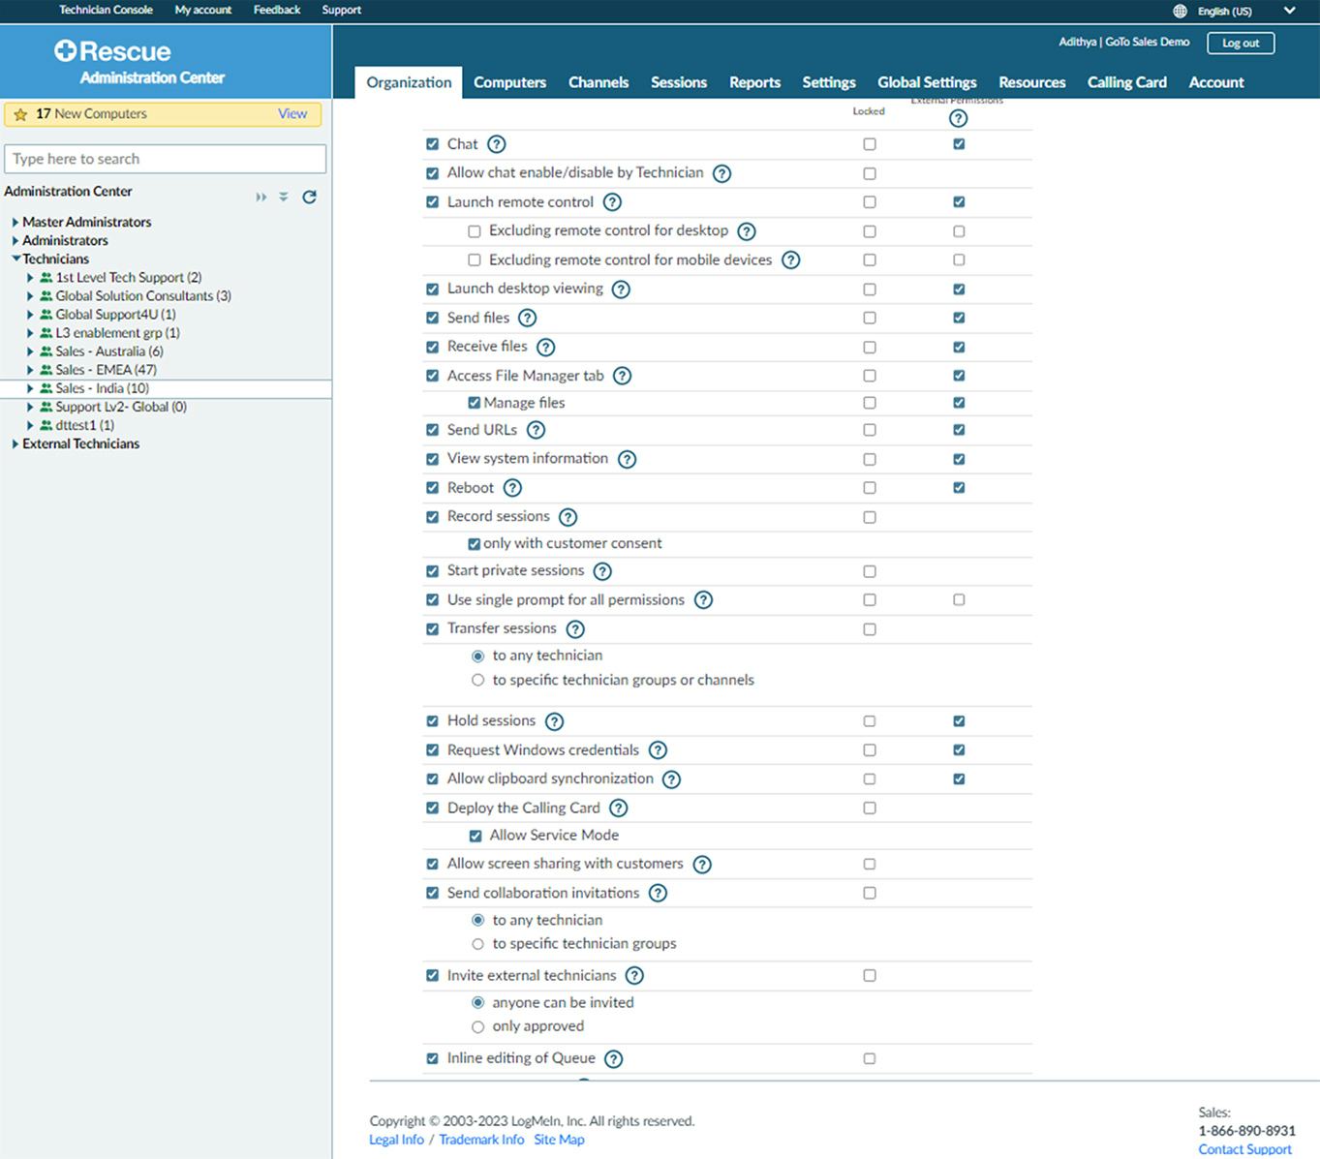Open the Site Map link

(559, 1141)
